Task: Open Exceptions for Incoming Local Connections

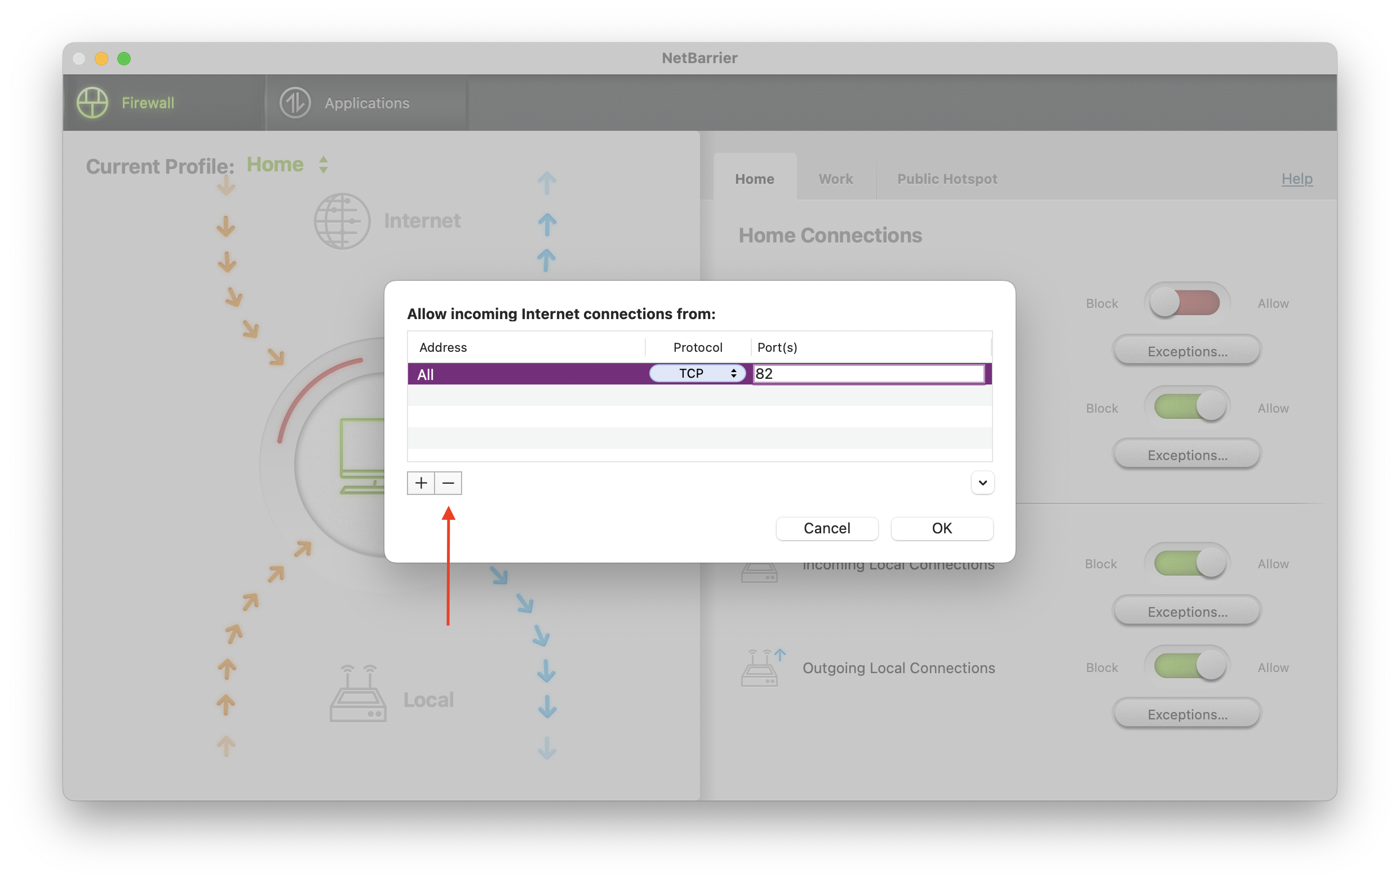Action: 1187,611
